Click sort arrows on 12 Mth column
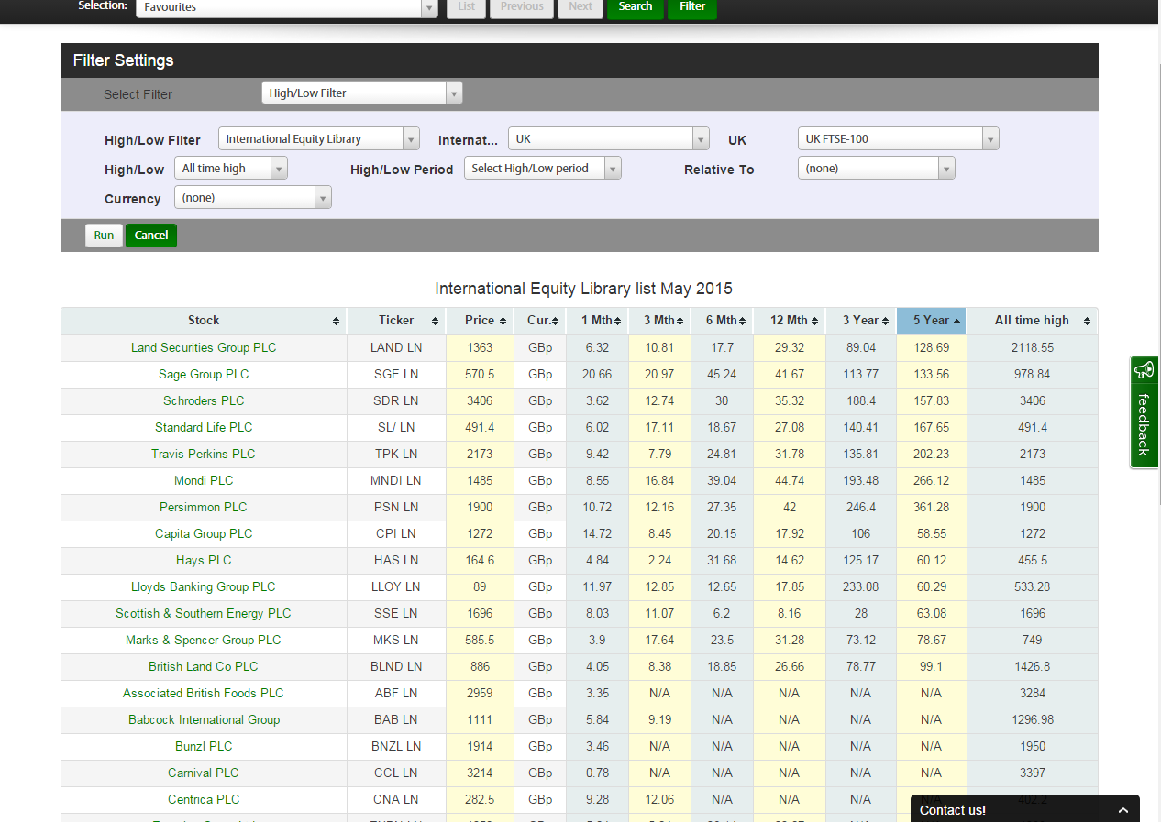 815,321
